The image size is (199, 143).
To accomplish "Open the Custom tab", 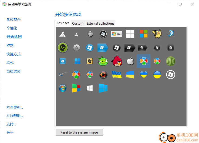I will (78, 24).
